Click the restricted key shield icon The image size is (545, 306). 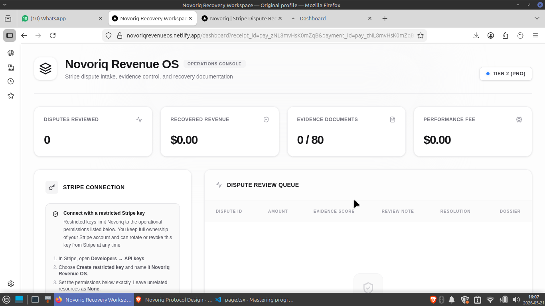click(x=55, y=214)
